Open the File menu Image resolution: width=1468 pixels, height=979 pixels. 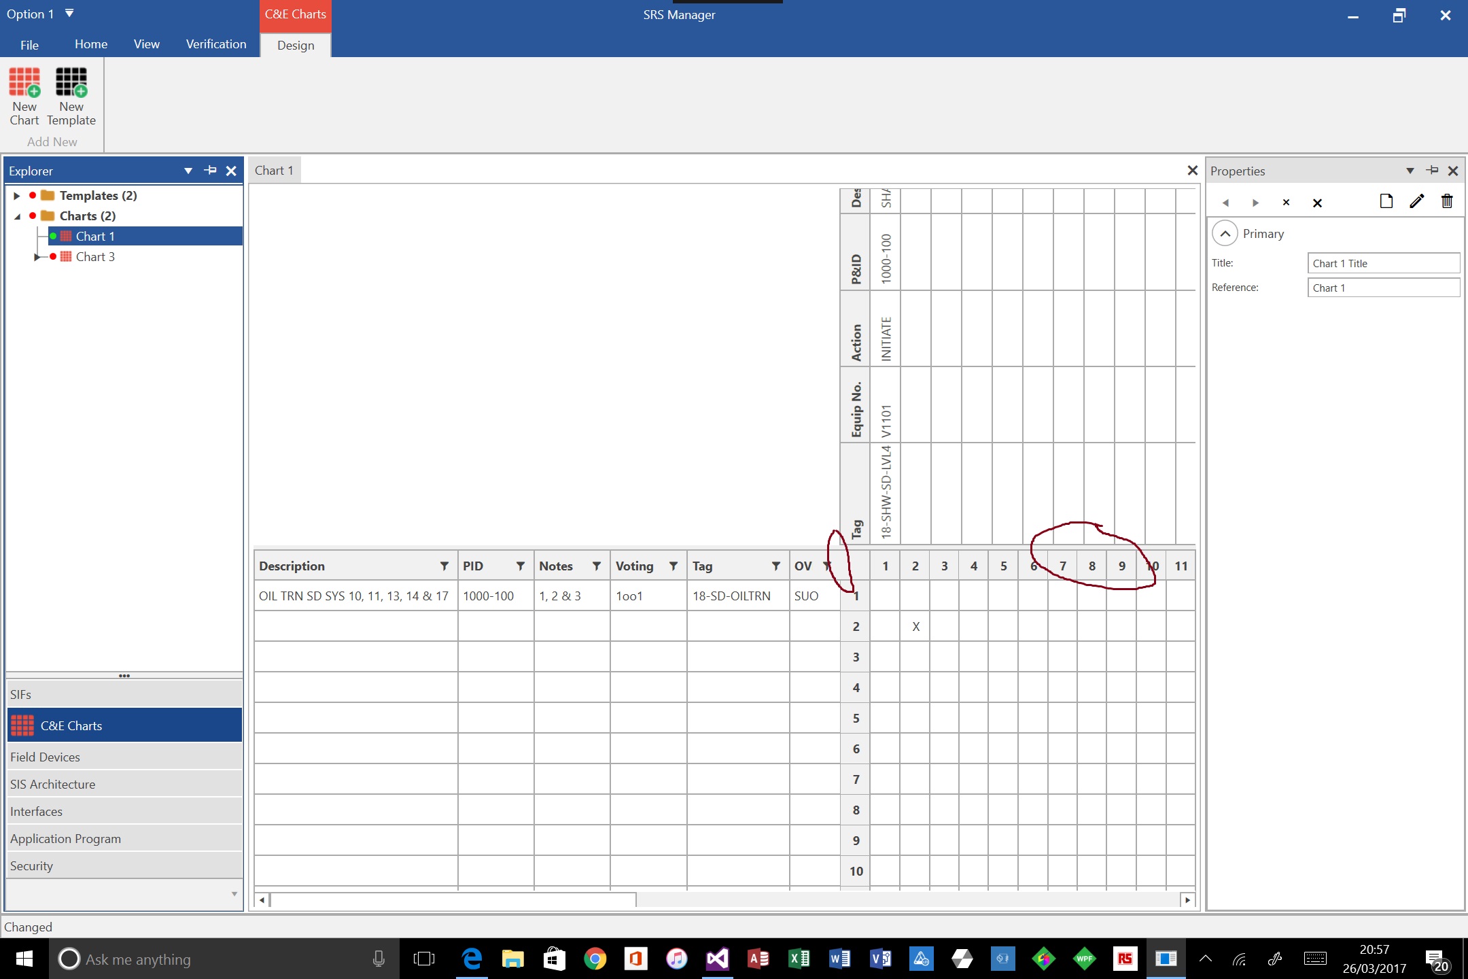[29, 45]
